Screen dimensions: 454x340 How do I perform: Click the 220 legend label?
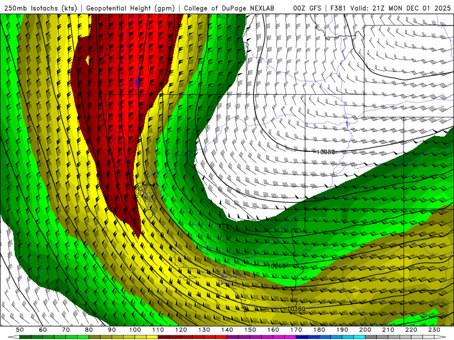pos(411,330)
